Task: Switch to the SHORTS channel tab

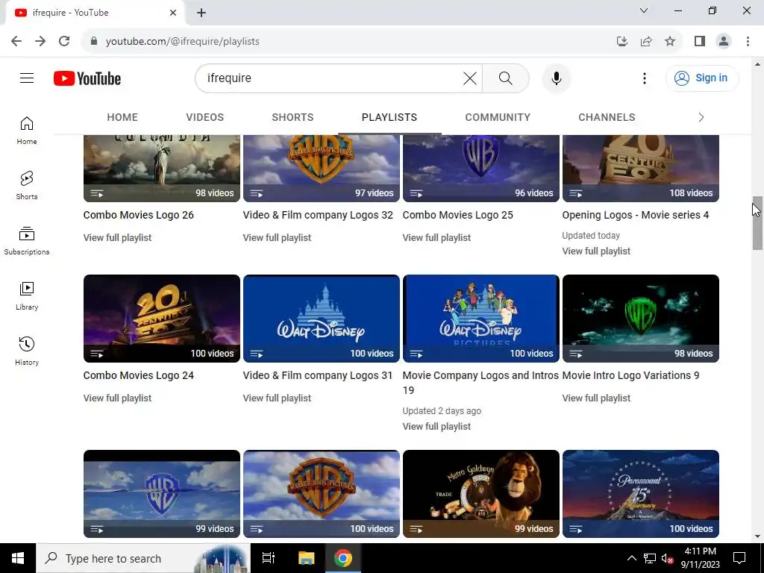Action: click(292, 117)
